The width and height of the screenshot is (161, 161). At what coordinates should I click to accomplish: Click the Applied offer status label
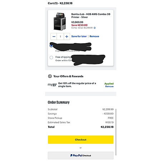(109, 84)
